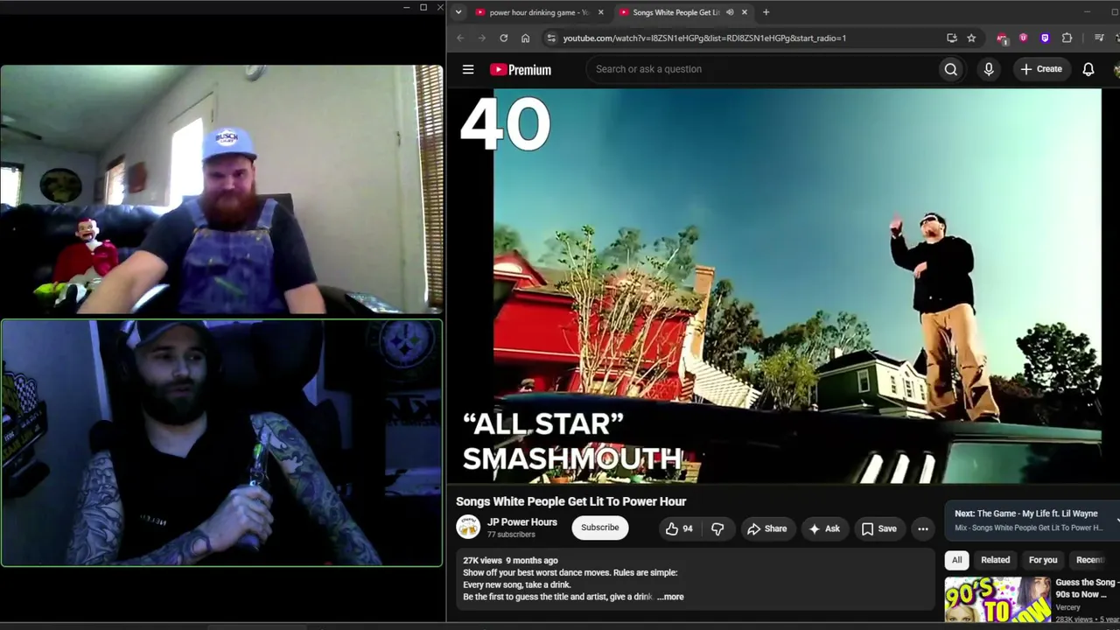This screenshot has width=1120, height=630.
Task: Open a new browser tab
Action: 766,12
